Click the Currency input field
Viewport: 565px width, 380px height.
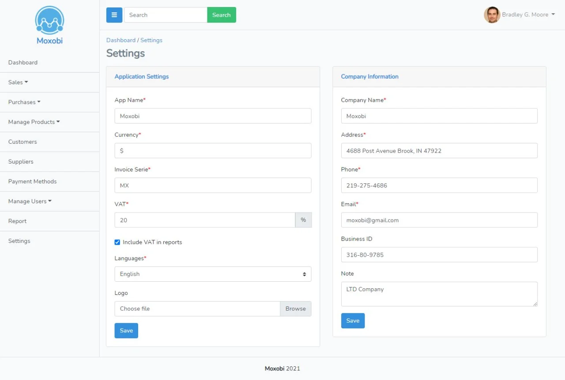213,151
